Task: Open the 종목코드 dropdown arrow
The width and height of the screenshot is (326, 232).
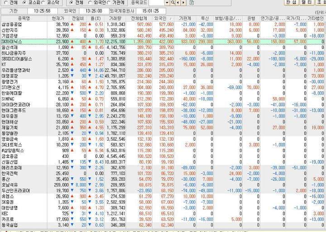Action: pos(168,3)
